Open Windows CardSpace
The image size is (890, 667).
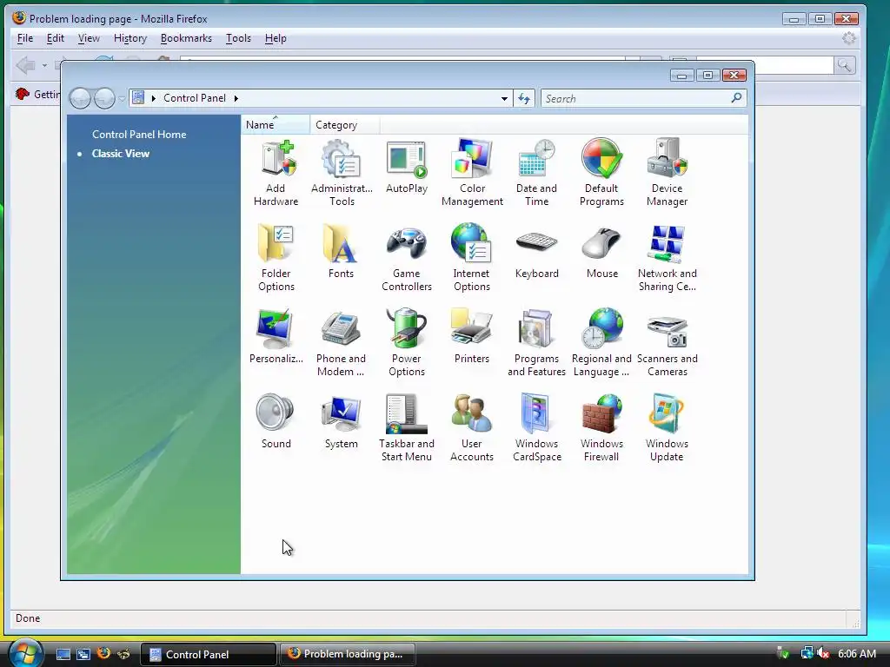click(x=537, y=428)
